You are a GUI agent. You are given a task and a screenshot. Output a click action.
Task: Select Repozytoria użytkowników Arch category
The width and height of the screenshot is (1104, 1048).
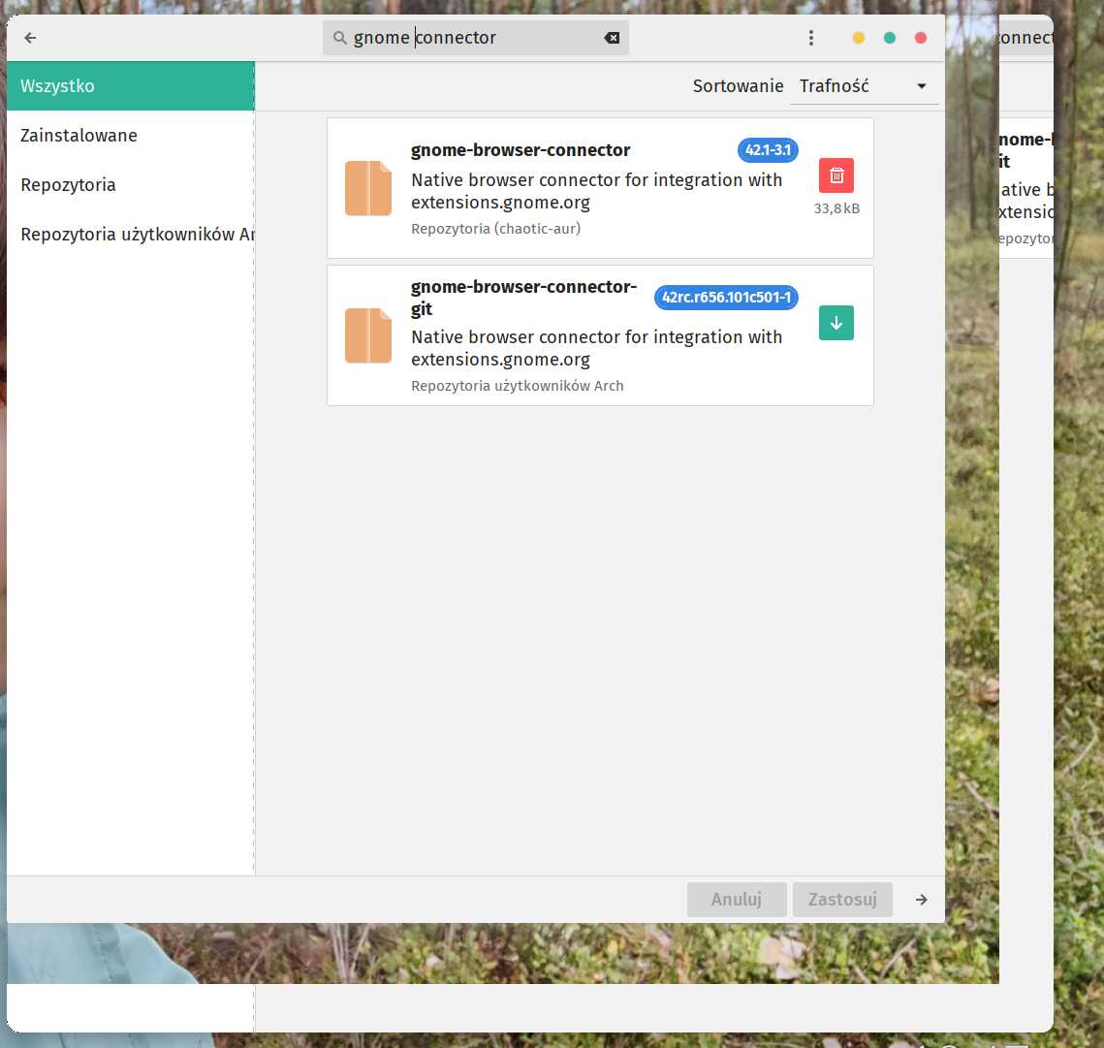[131, 234]
